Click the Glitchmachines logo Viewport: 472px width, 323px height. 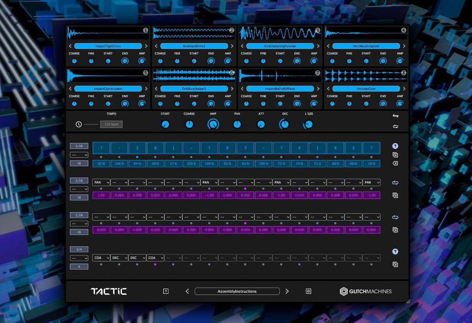point(366,291)
